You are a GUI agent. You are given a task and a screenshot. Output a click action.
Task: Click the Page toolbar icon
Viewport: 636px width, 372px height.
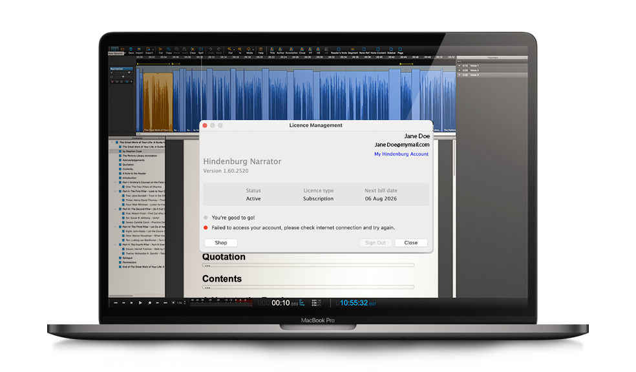[400, 50]
